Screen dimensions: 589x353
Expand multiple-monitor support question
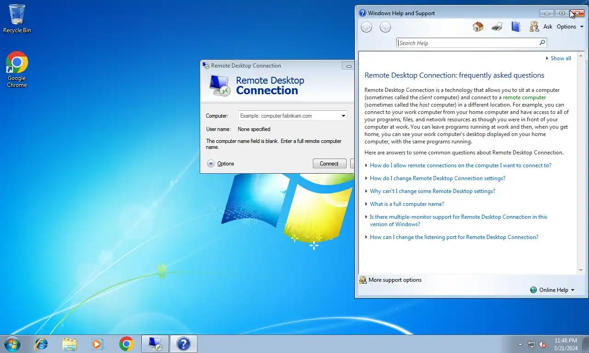click(x=459, y=221)
